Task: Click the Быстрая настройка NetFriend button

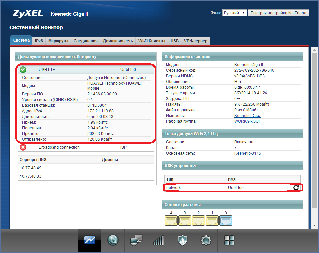Action: pos(278,13)
